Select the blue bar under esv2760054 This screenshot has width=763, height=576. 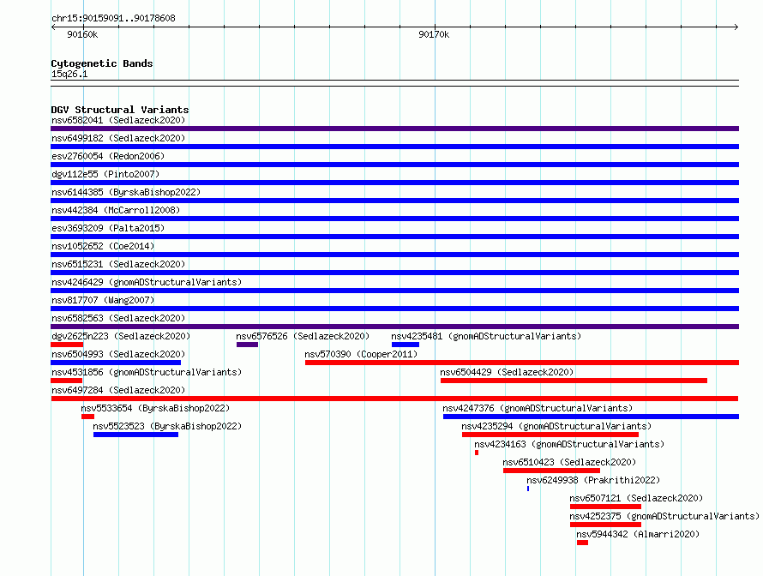point(394,165)
